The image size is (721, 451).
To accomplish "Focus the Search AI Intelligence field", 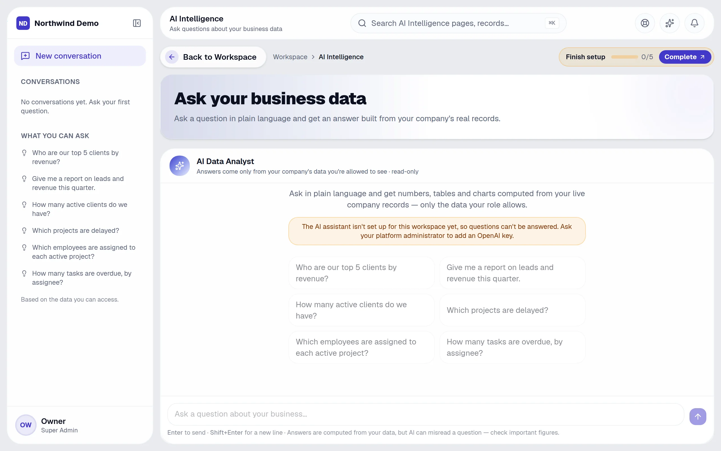I will [x=458, y=23].
